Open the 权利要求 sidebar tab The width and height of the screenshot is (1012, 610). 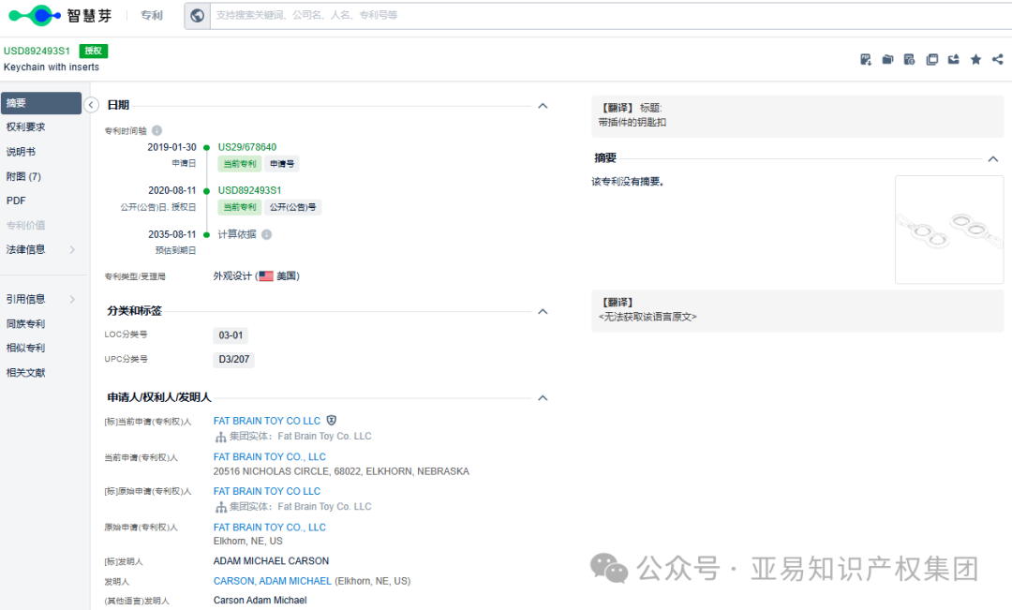click(26, 127)
